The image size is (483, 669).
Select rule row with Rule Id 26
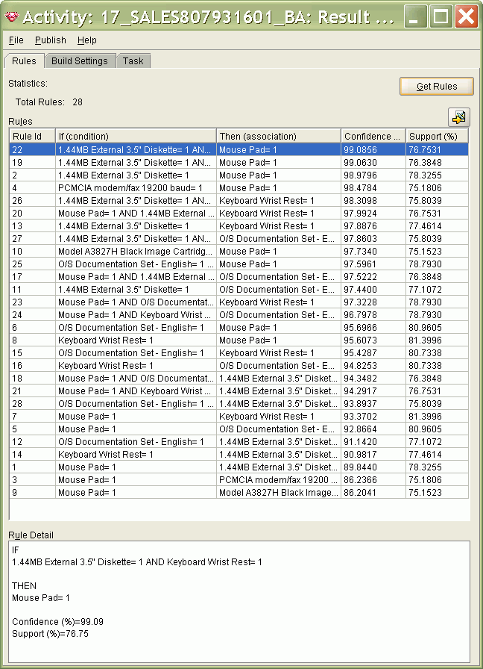[239, 201]
